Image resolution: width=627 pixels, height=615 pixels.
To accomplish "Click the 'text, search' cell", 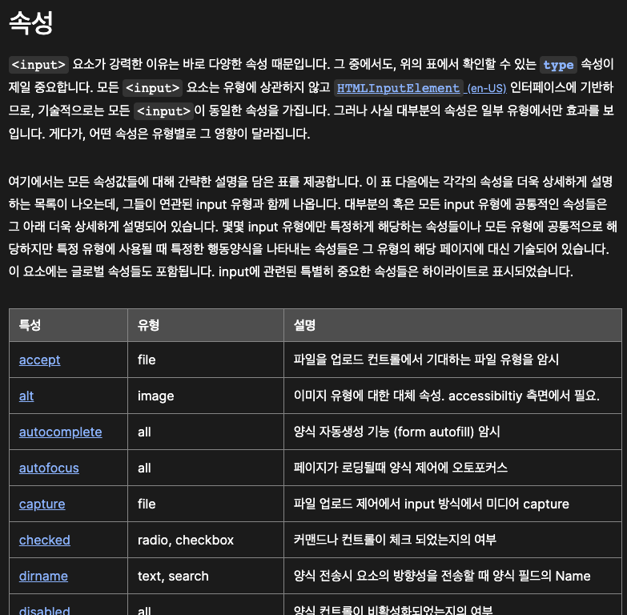I will coord(206,576).
